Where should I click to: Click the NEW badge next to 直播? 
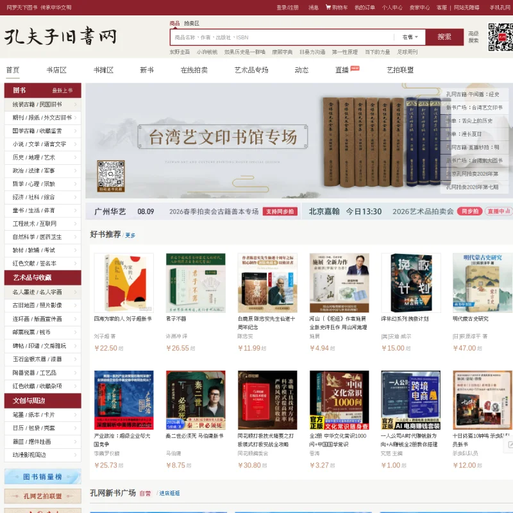(x=355, y=68)
